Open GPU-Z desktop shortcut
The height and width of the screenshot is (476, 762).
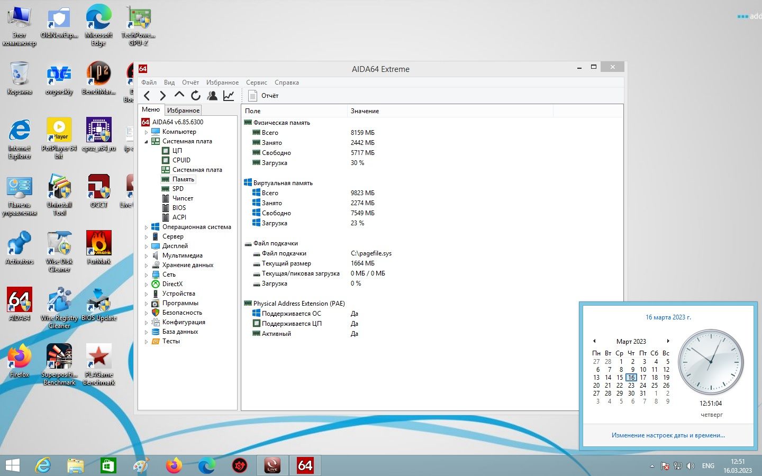[x=138, y=25]
